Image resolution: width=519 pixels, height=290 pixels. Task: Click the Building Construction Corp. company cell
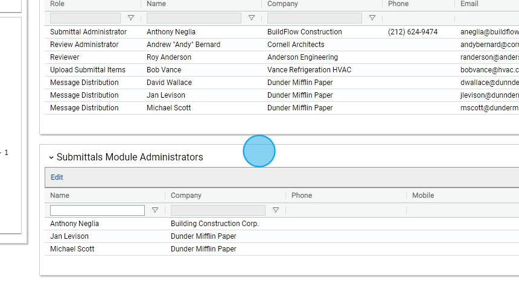[x=214, y=224]
